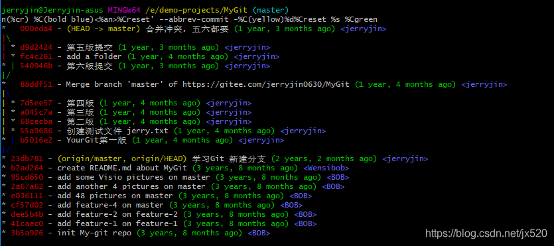Click commit hash 88ddf51
The height and width of the screenshot is (246, 554).
coord(36,85)
